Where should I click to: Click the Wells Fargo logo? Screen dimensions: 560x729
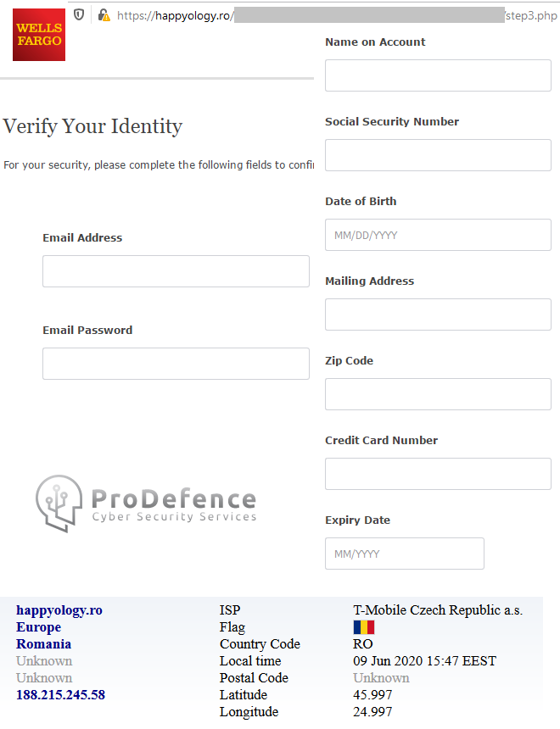click(x=39, y=35)
